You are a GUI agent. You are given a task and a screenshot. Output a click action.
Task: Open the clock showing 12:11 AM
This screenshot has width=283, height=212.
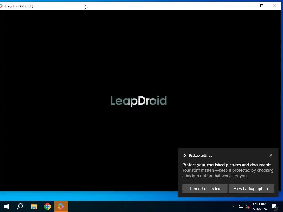(259, 206)
